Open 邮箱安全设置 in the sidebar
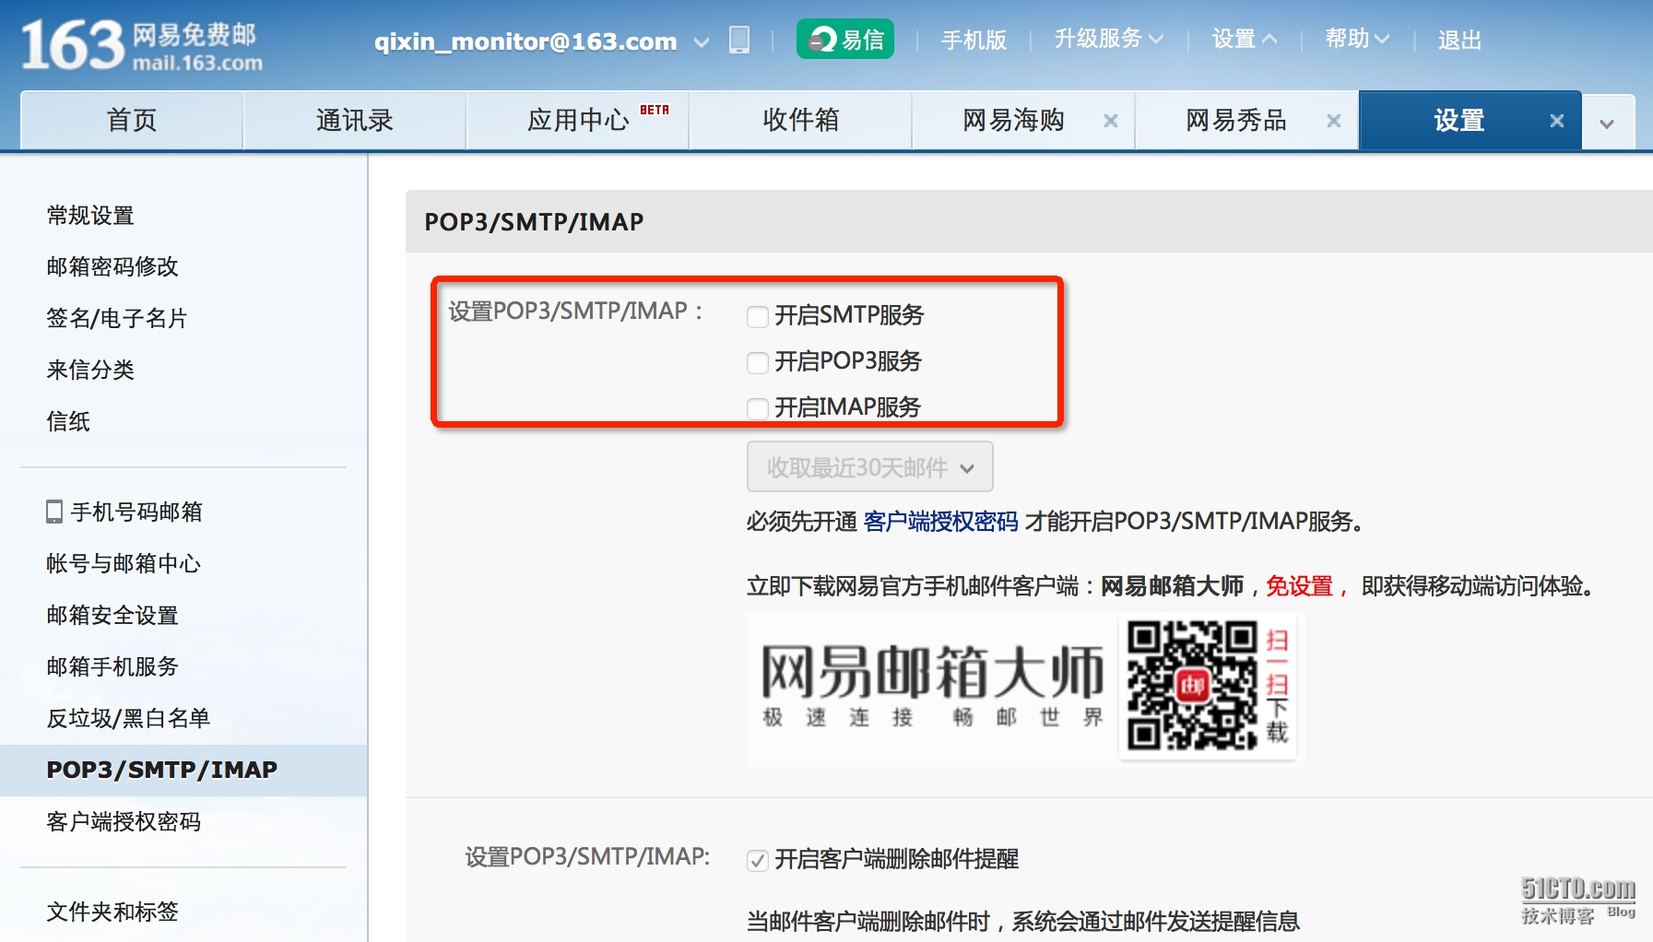This screenshot has height=942, width=1653. [112, 616]
